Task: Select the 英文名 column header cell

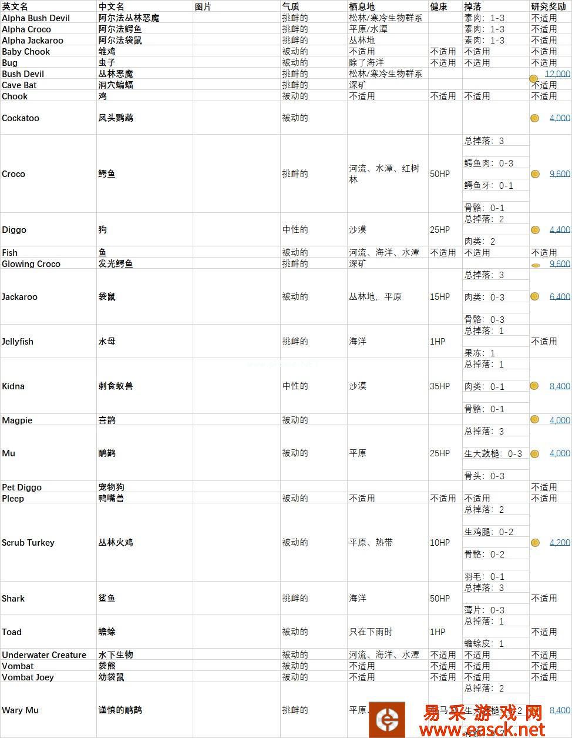Action: pos(15,7)
